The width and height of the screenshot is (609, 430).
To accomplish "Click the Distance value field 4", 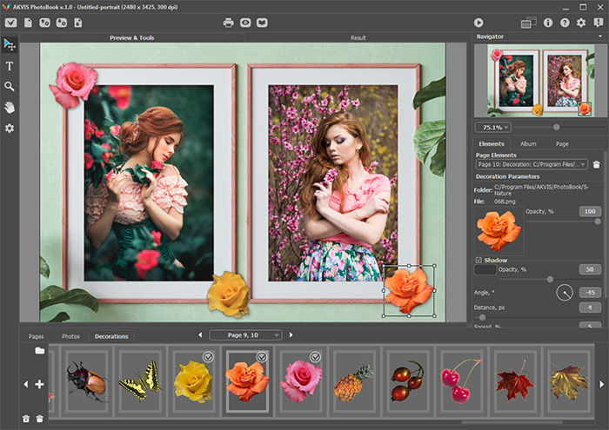I will (x=590, y=308).
